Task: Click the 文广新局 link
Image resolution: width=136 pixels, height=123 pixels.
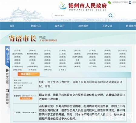Action: 93,66
